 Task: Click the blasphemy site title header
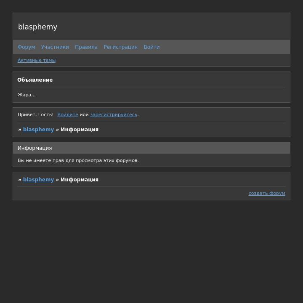[x=37, y=27]
